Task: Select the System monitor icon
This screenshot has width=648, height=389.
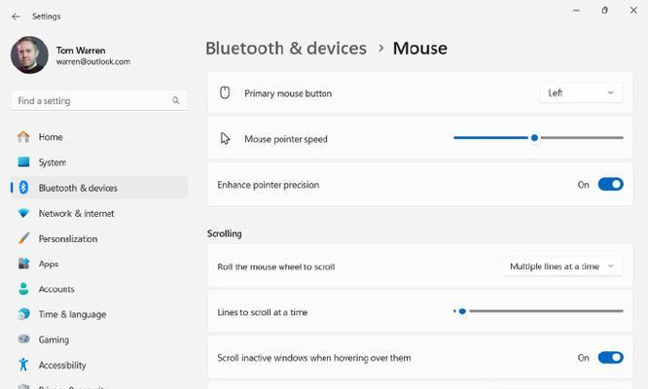Action: [x=23, y=162]
